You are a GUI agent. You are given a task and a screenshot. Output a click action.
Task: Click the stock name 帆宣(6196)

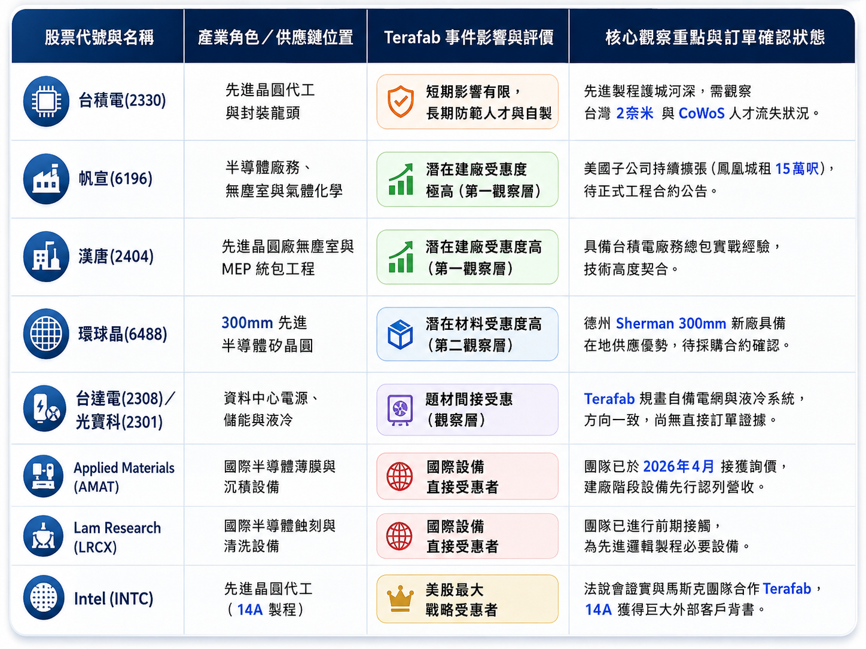click(115, 179)
